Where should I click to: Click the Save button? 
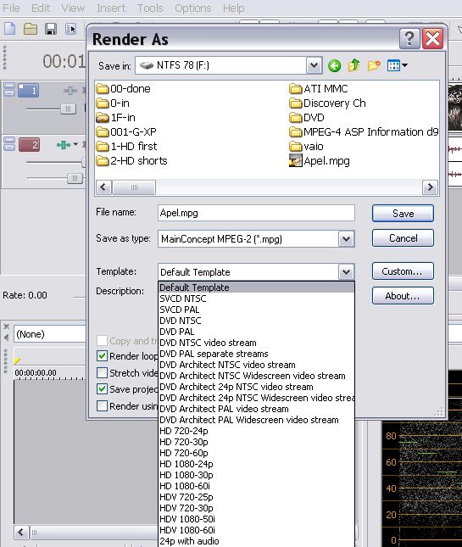click(x=403, y=213)
